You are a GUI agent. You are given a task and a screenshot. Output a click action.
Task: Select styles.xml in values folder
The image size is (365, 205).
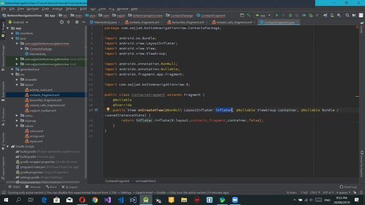[36, 141]
